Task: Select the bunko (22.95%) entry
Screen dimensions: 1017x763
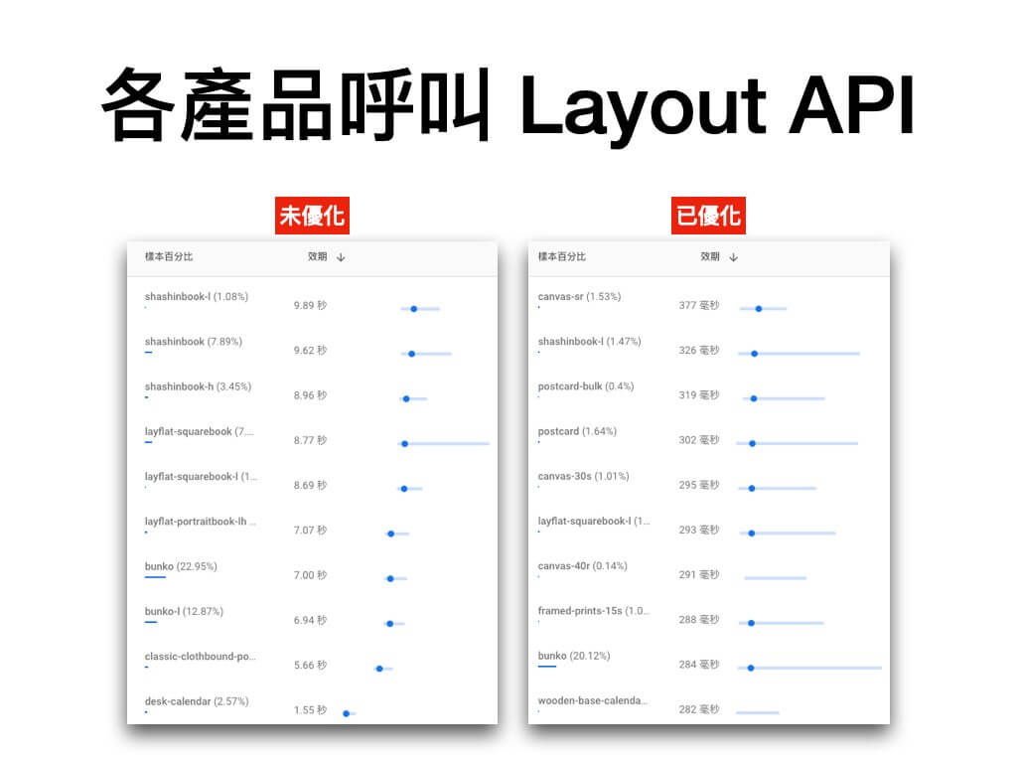Action: coord(181,566)
